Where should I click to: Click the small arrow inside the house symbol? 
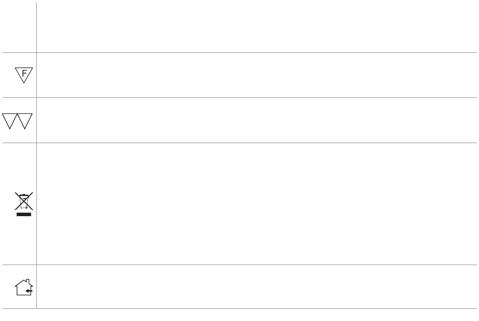pyautogui.click(x=28, y=291)
